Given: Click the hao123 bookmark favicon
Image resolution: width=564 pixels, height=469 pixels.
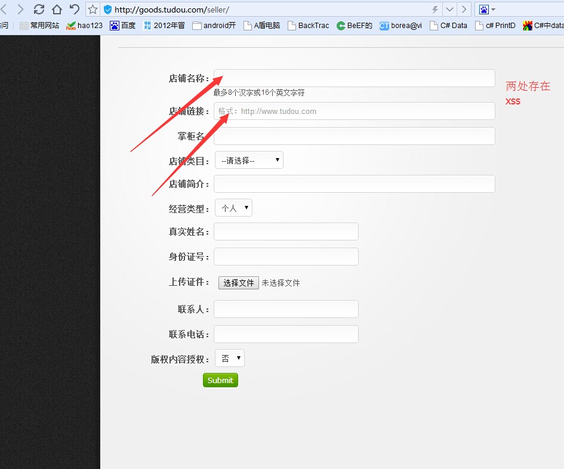Looking at the screenshot, I should click(71, 26).
